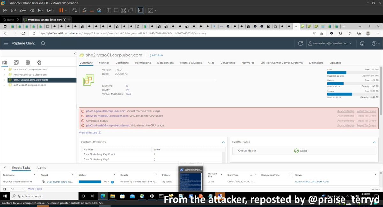Reload the browser page
Screen dimensions: 383x207
pos(23,33)
